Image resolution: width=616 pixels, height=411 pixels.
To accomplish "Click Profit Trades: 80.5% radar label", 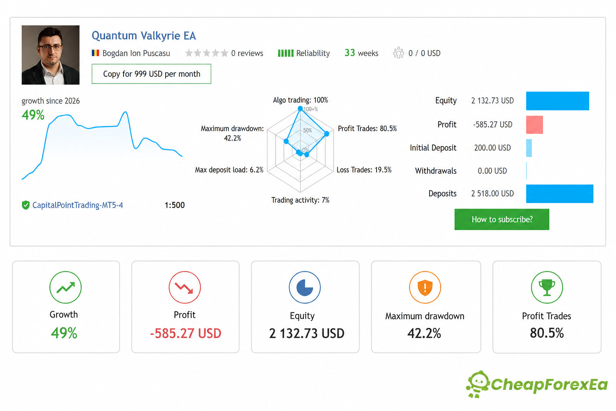I will [x=367, y=128].
